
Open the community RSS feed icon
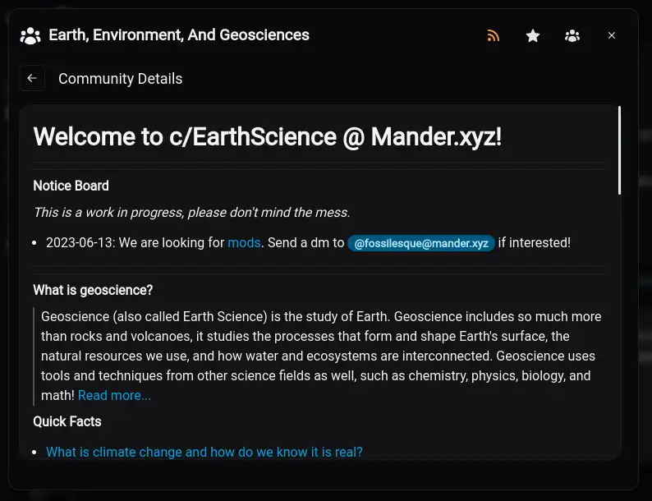[493, 35]
